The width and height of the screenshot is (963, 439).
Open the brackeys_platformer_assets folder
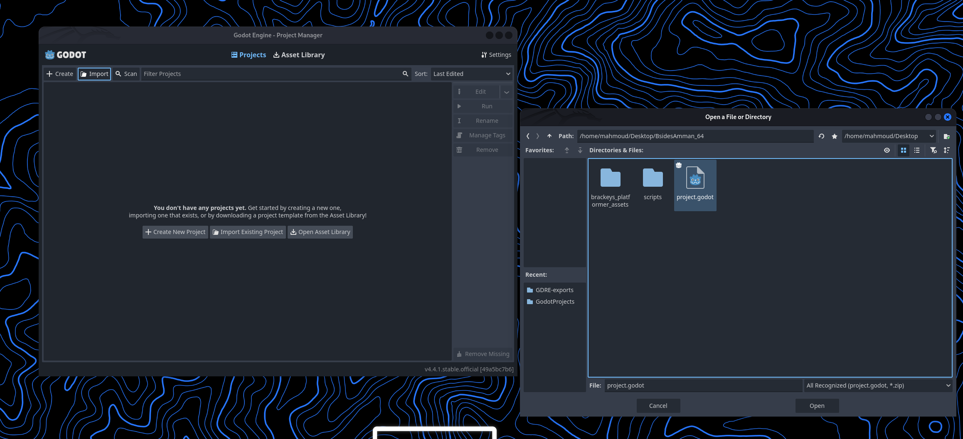(611, 186)
